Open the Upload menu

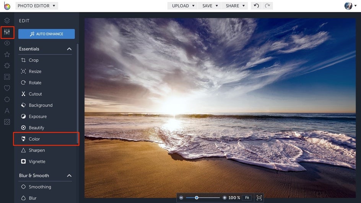pos(183,6)
